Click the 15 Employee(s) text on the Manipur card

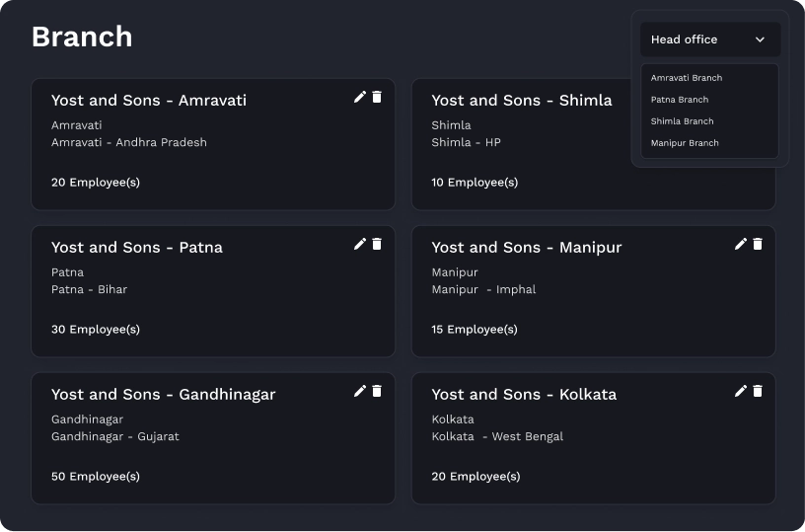475,330
